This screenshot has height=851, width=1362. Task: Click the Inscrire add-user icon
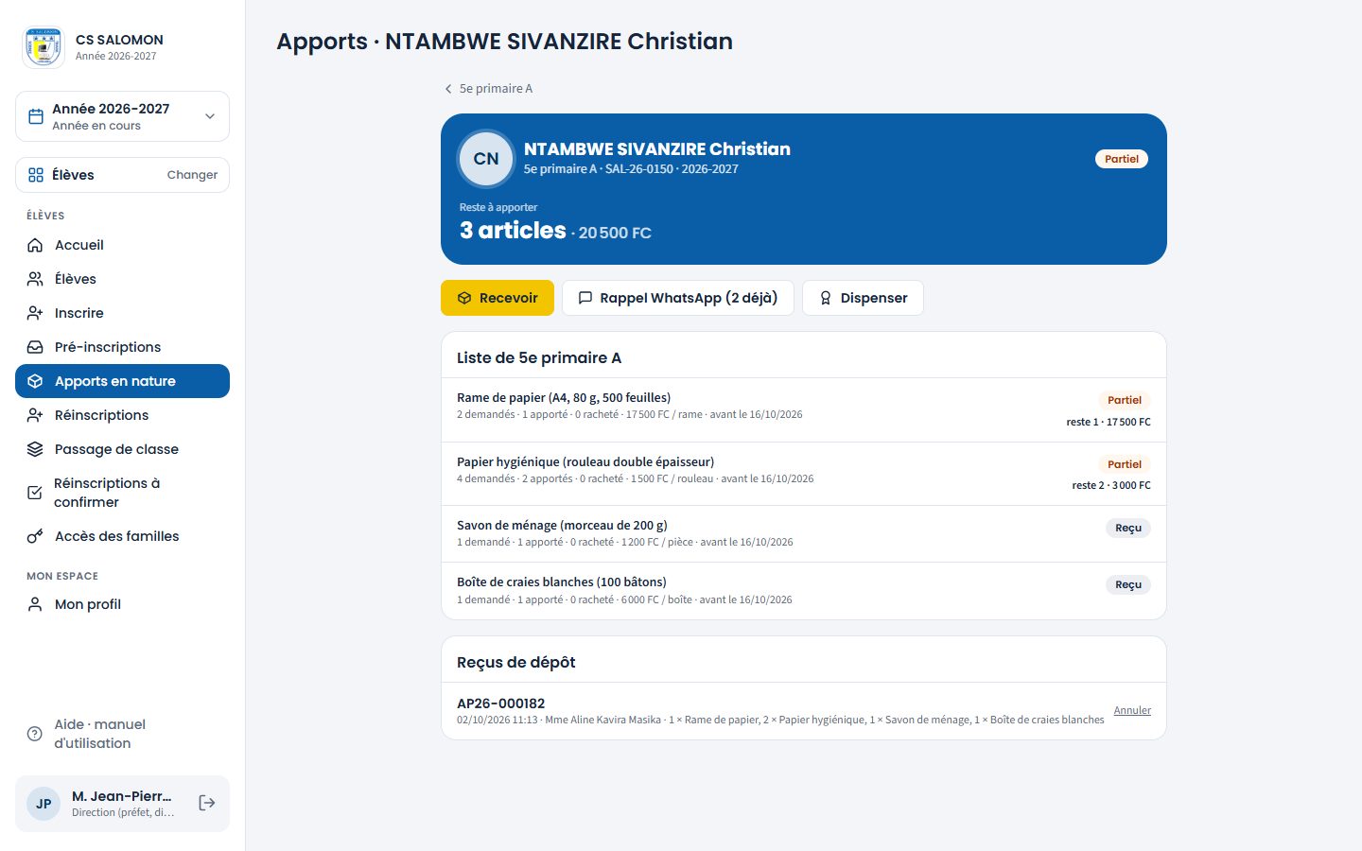coord(35,313)
